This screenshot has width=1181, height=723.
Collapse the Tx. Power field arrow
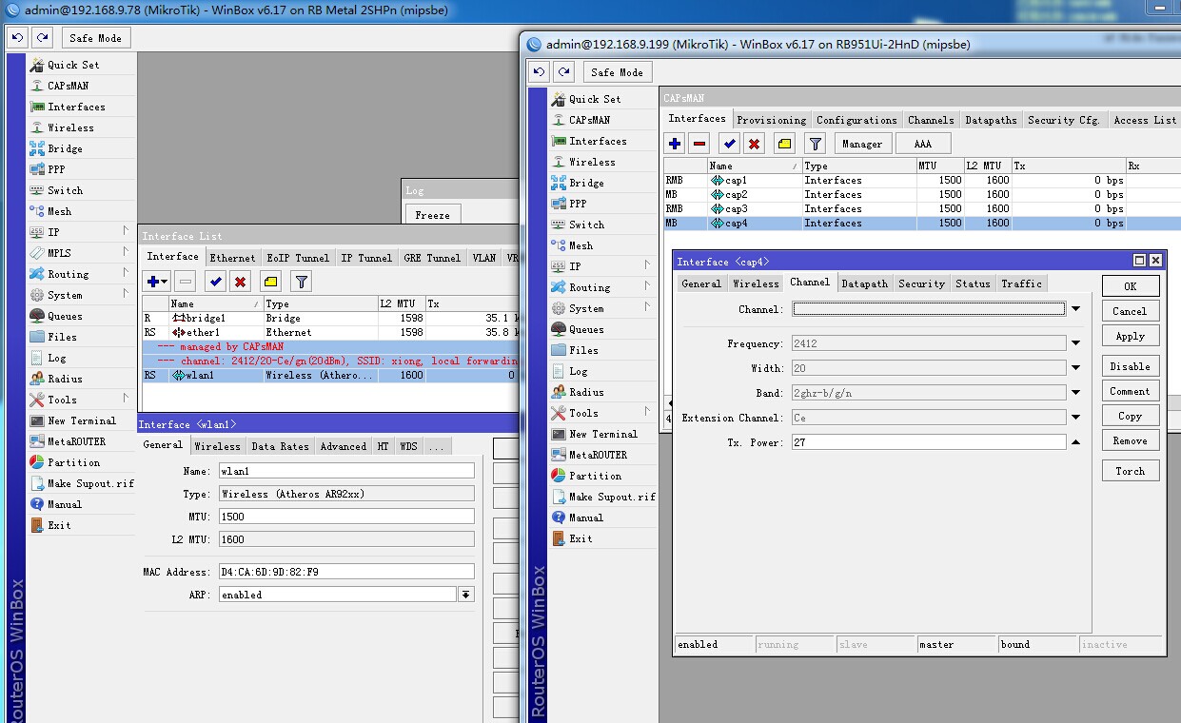pos(1075,442)
